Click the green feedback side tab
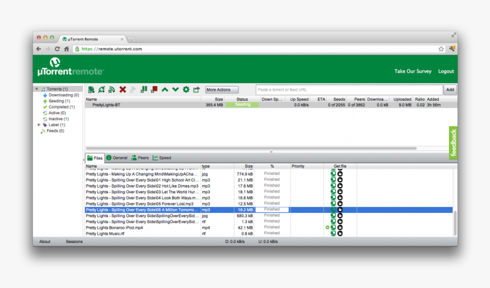 [453, 143]
